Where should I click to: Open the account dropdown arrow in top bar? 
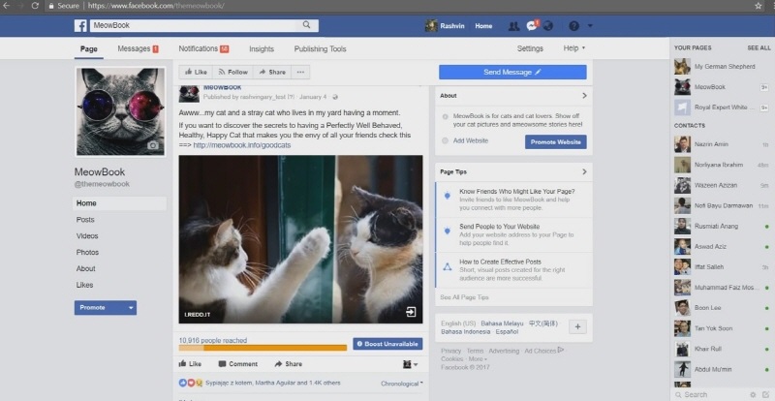(x=590, y=26)
